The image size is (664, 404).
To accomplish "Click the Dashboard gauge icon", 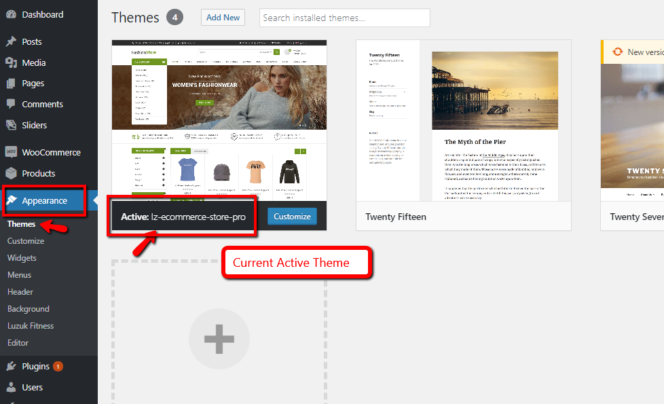I will coord(11,14).
